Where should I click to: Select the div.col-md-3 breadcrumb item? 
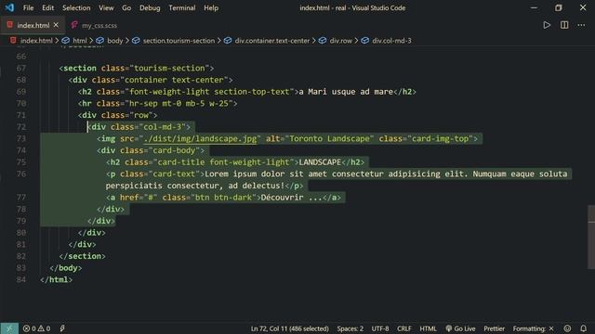tap(391, 41)
